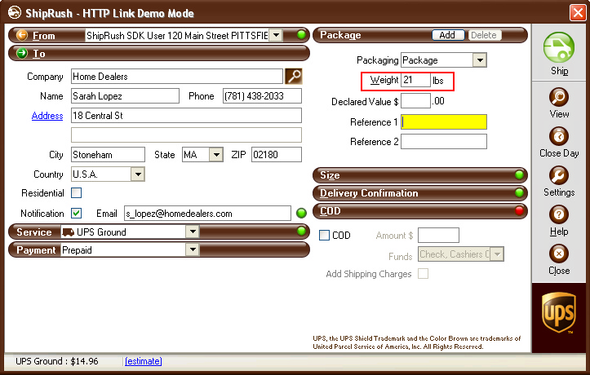Screen dimensions: 590x375
Task: Uncheck the Notification checkbox
Action: pos(77,214)
